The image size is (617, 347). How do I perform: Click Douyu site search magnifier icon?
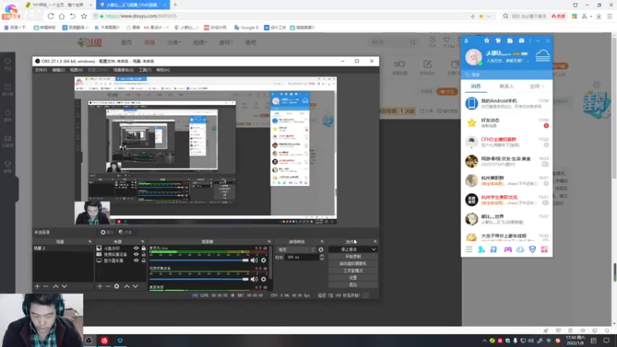[x=413, y=42]
